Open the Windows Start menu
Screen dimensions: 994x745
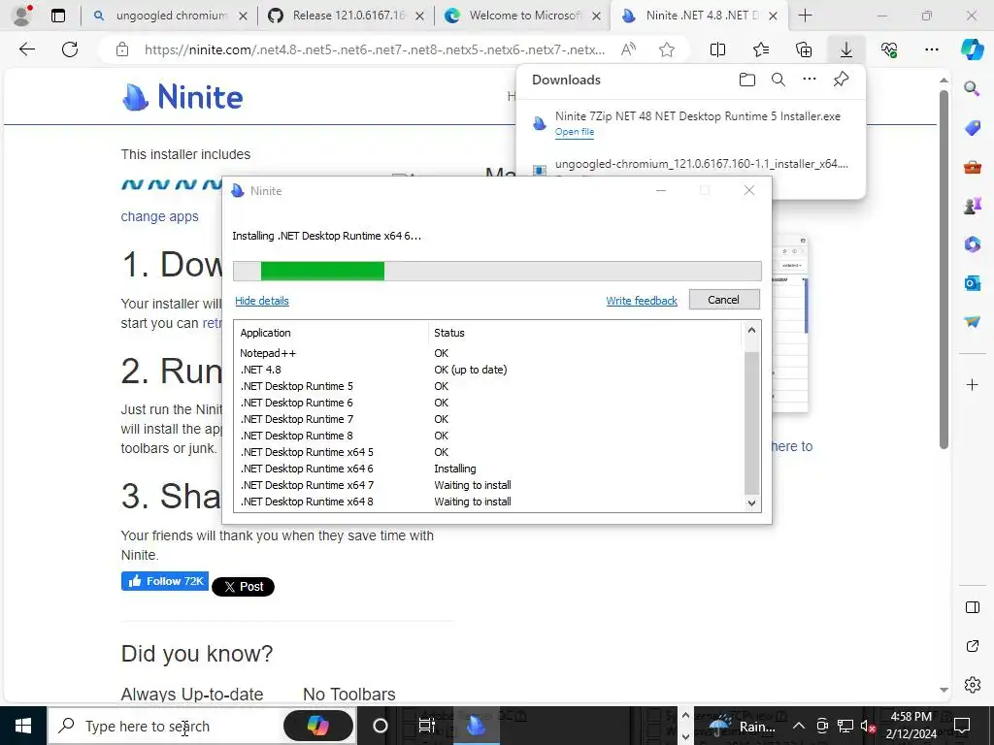[x=23, y=726]
